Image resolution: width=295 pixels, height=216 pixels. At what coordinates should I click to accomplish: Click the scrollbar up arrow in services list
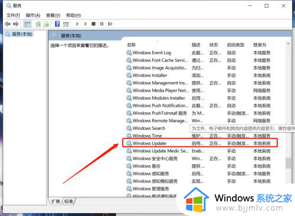(289, 44)
